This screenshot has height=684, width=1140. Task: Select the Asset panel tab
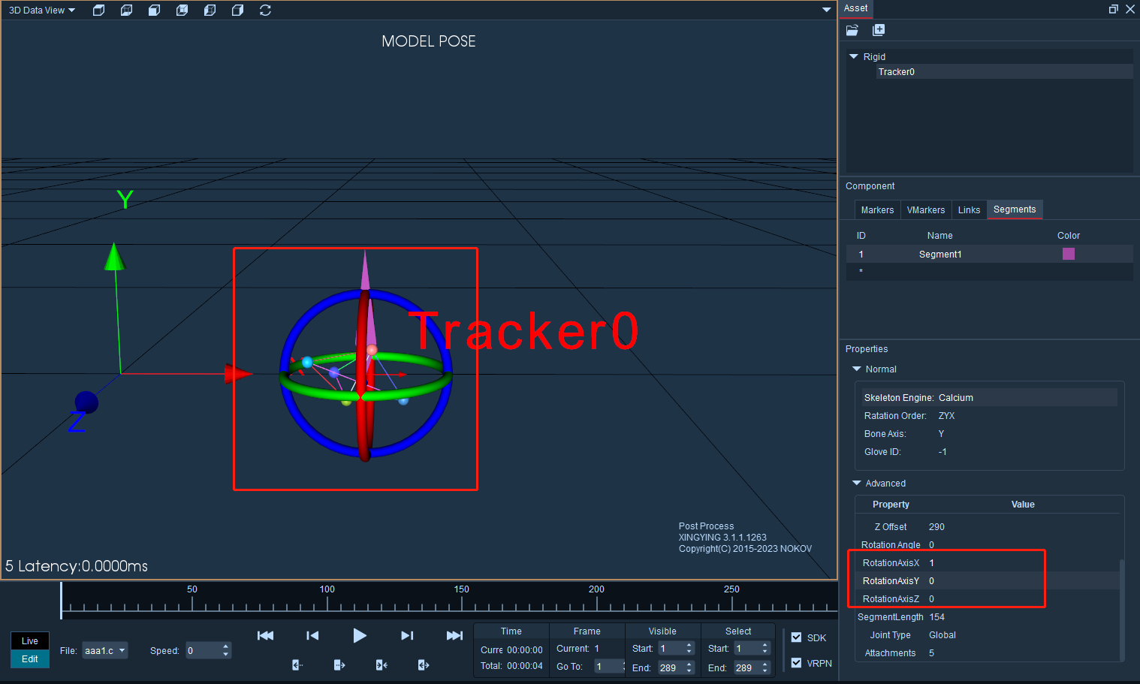click(x=855, y=8)
